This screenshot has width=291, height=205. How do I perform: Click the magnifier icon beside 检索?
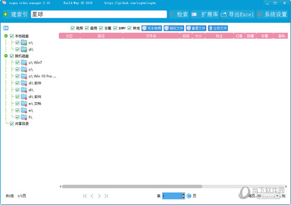click(x=172, y=14)
